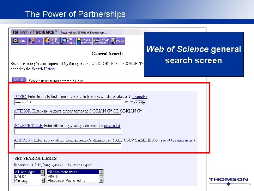Open Date & Database Limits button
Image resolution: width=254 pixels, height=191 pixels.
click(x=52, y=41)
